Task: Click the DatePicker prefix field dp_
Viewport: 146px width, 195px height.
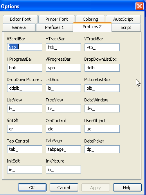Action: [102, 149]
